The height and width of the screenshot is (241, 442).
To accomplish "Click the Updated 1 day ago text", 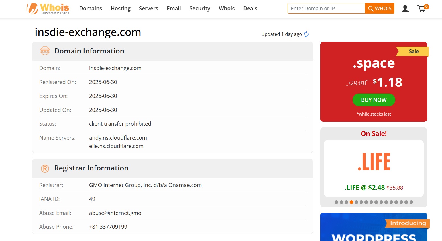I will click(282, 34).
